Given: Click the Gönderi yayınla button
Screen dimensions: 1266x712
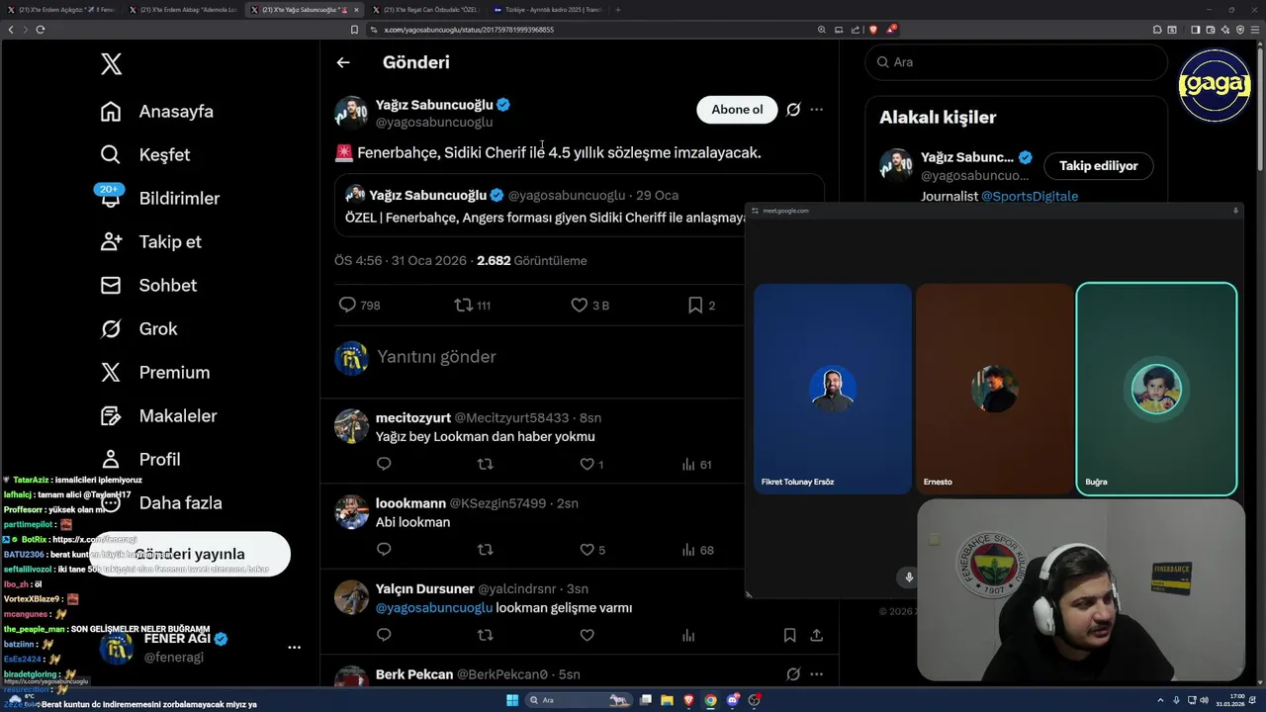Looking at the screenshot, I should (x=189, y=554).
